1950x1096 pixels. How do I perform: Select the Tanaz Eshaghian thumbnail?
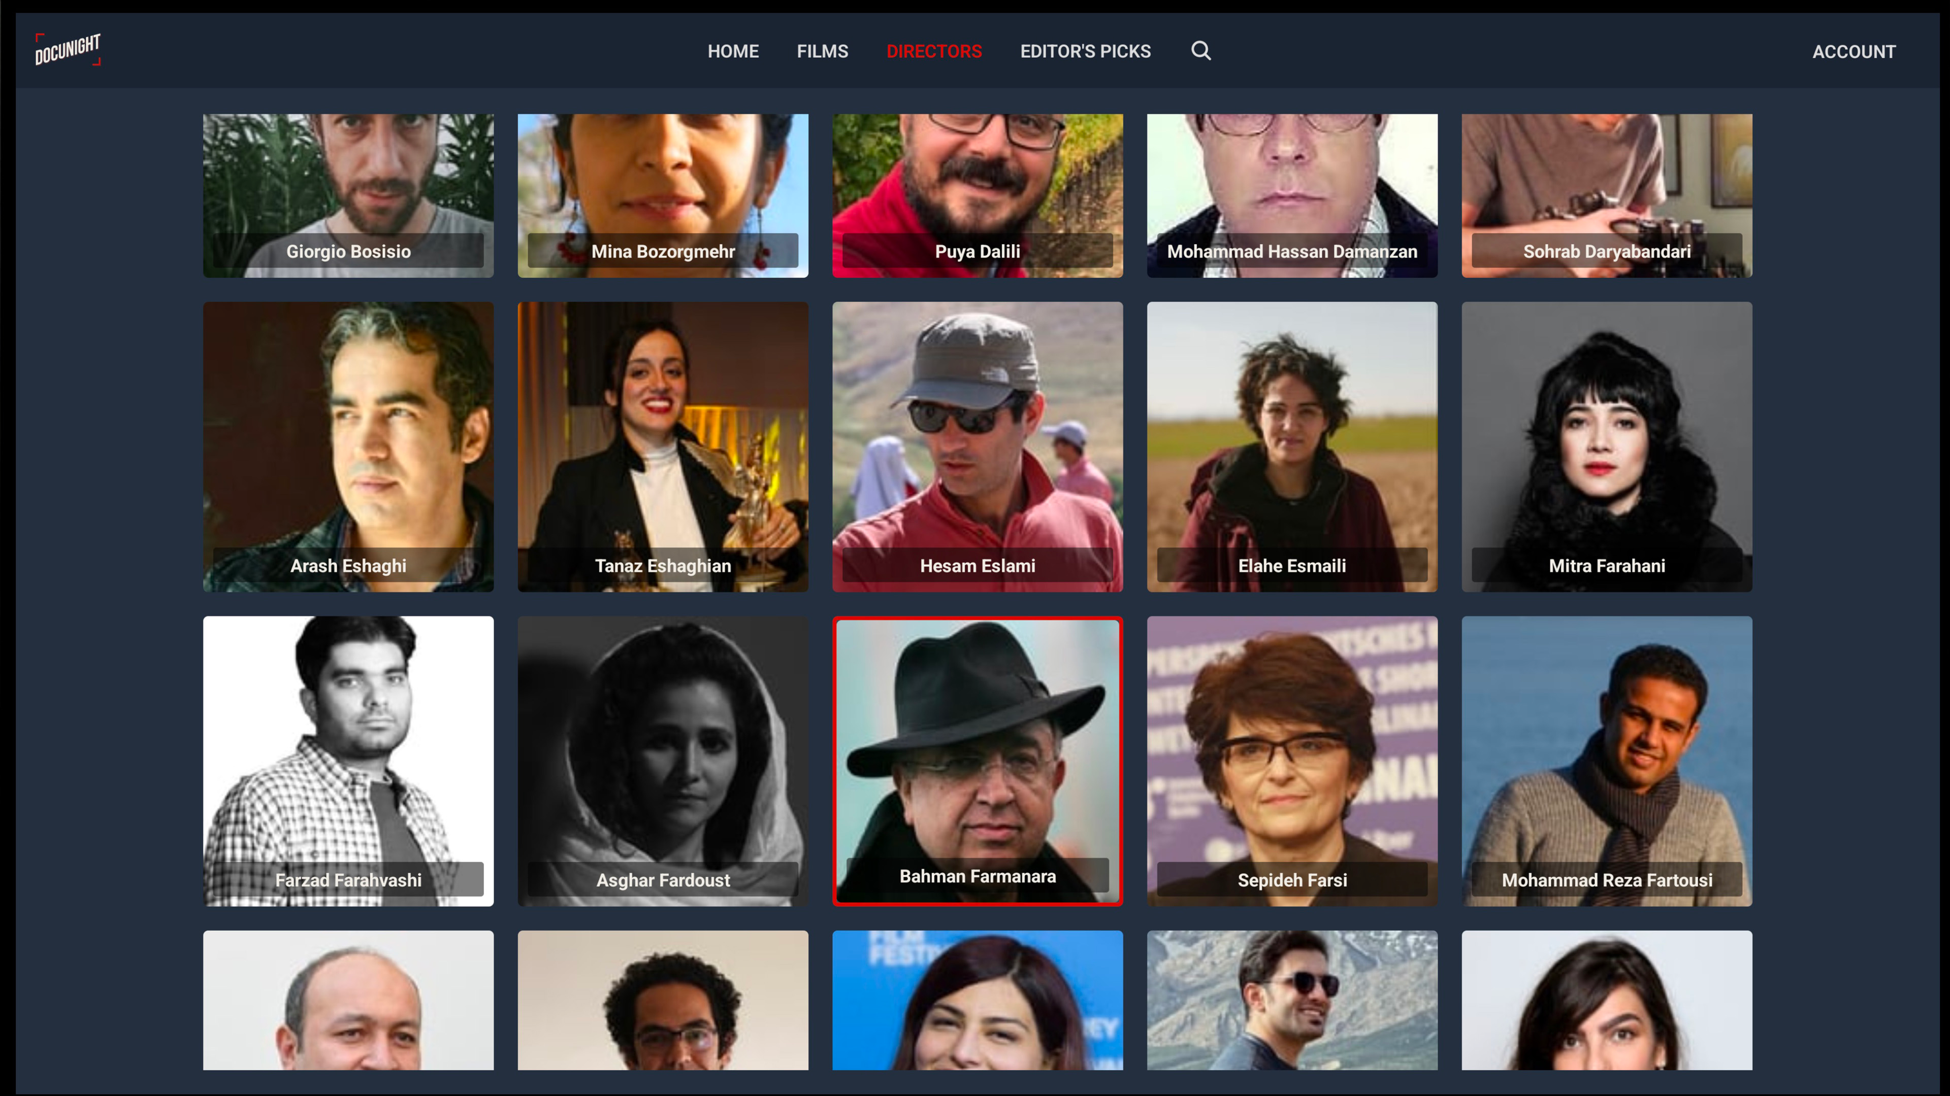coord(663,447)
